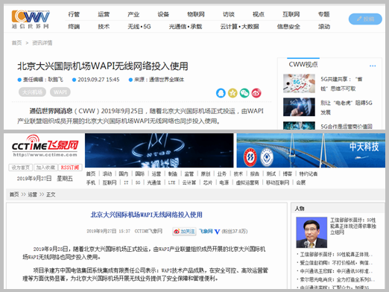Click the CCTIME飞象网 logo
Image resolution: width=389 pixels, height=292 pixels.
[x=45, y=146]
